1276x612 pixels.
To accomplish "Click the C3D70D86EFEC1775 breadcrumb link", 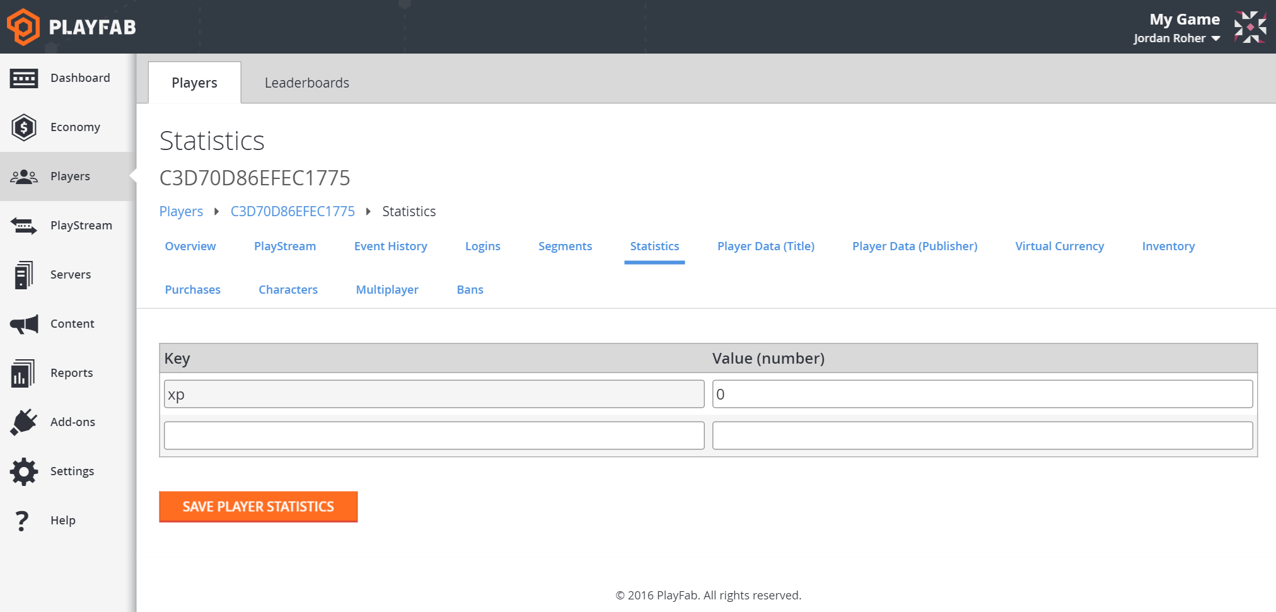I will point(293,212).
